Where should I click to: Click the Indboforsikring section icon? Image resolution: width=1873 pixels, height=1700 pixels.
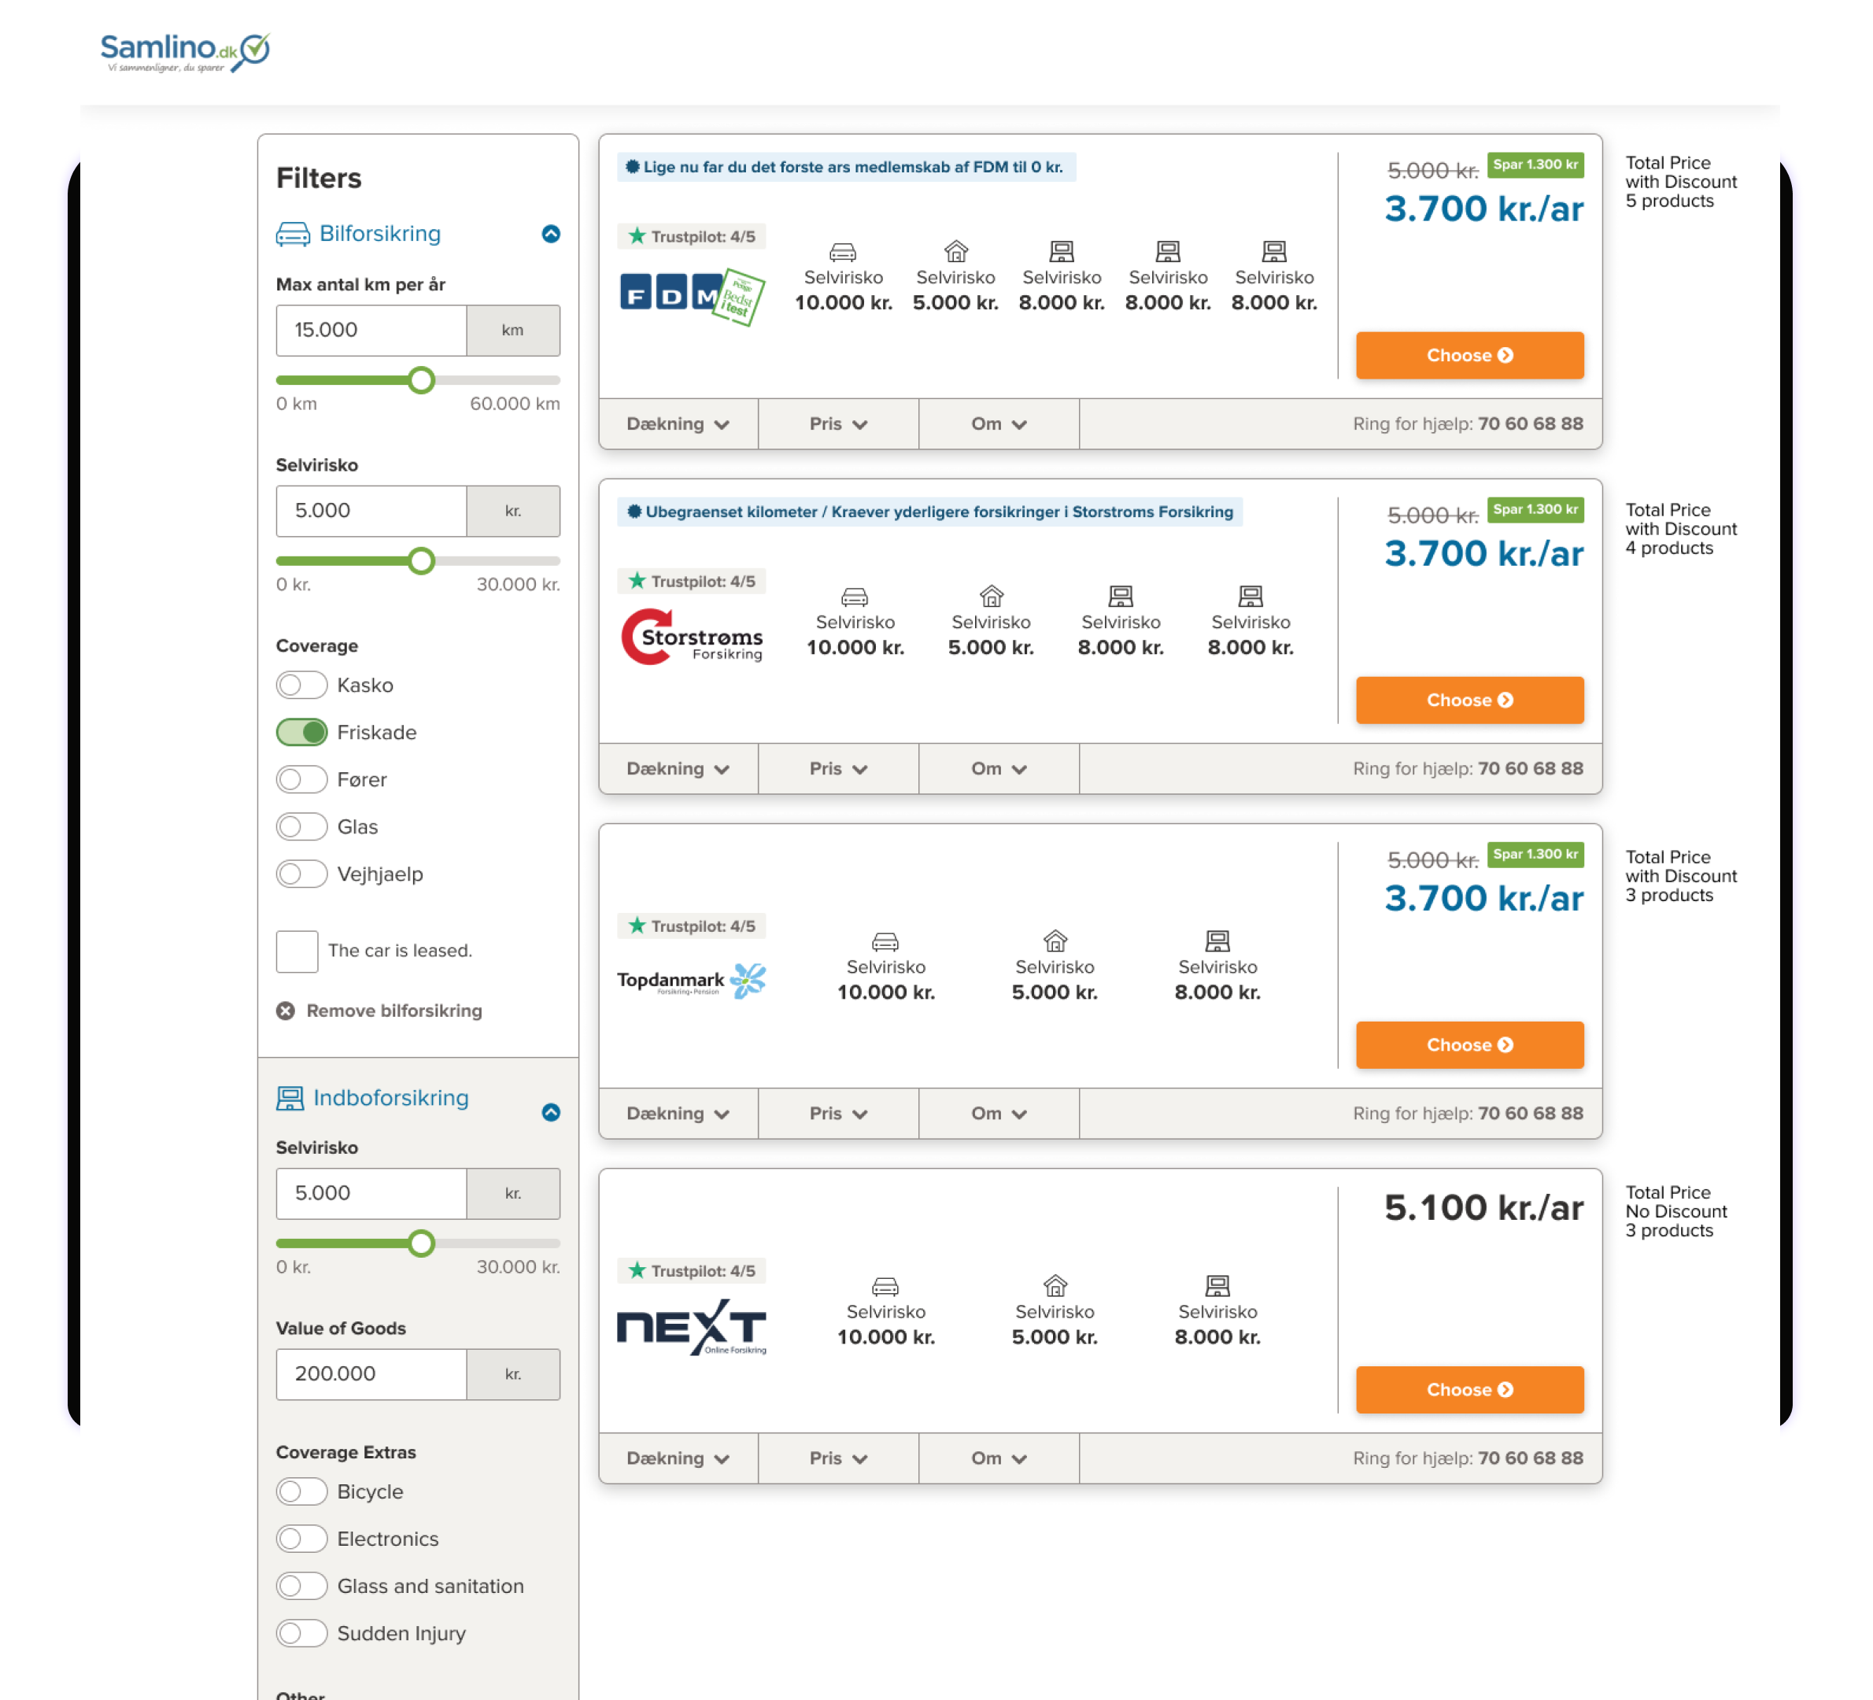coord(290,1099)
